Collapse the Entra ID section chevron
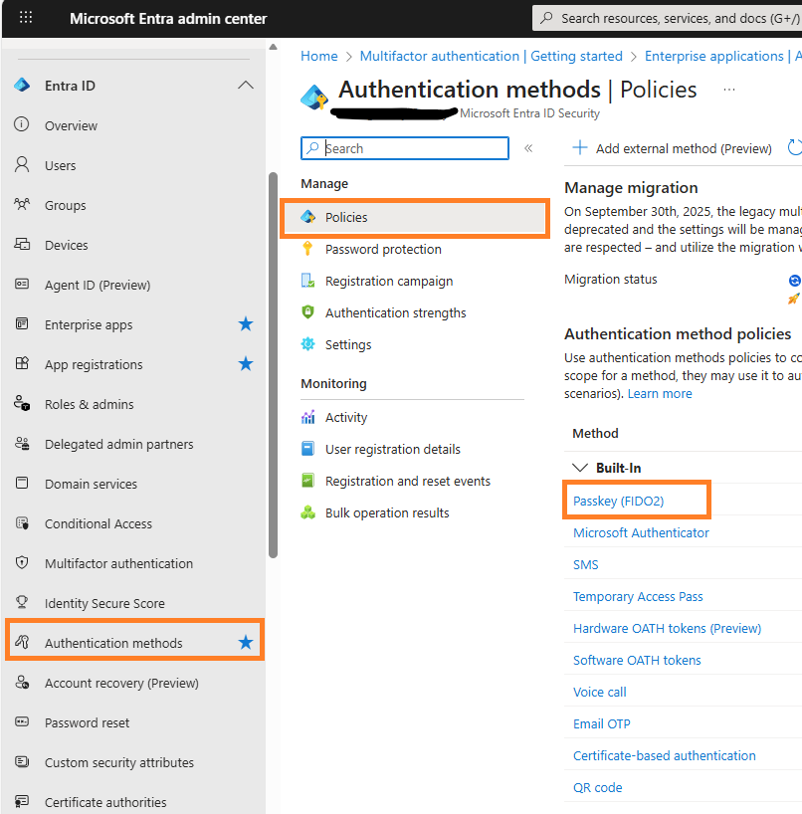The image size is (802, 814). point(246,86)
